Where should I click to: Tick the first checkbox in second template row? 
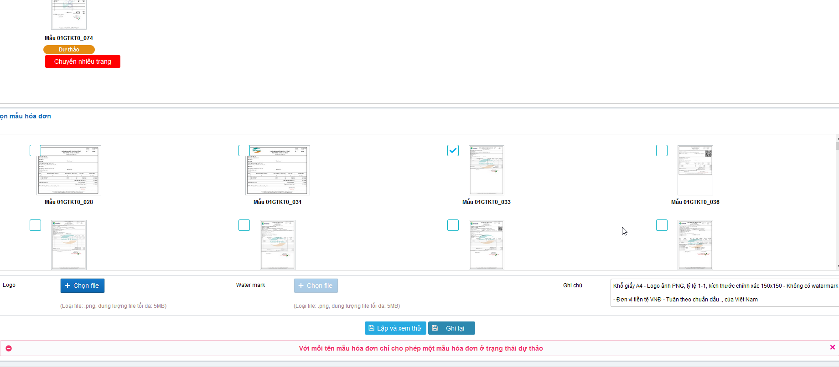click(35, 225)
